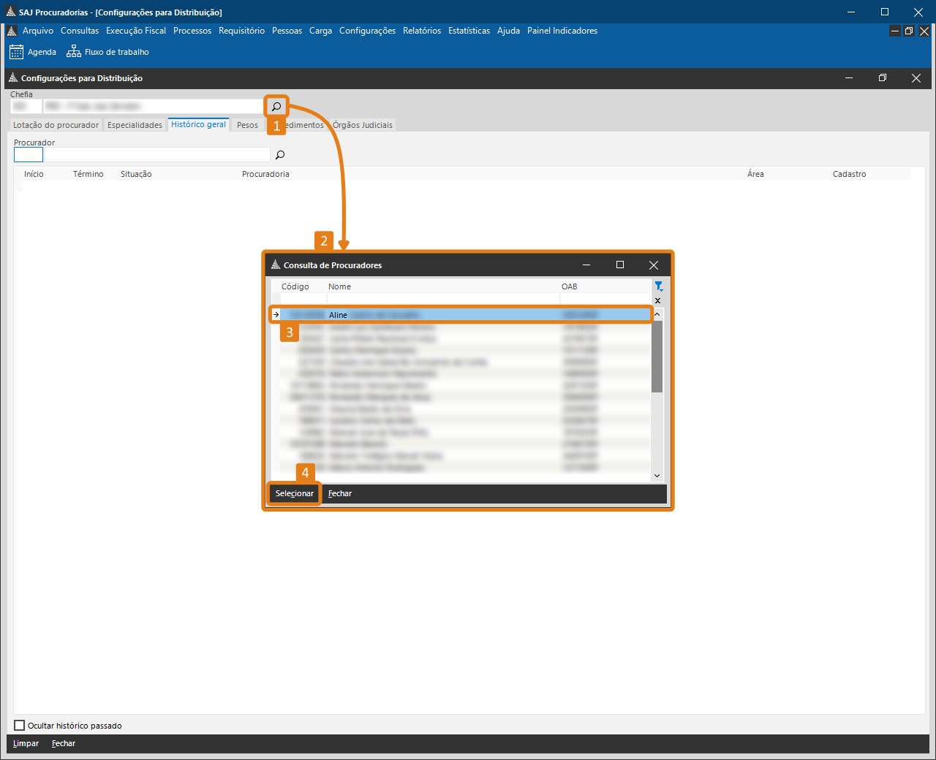Open the Configurações menu

[367, 31]
